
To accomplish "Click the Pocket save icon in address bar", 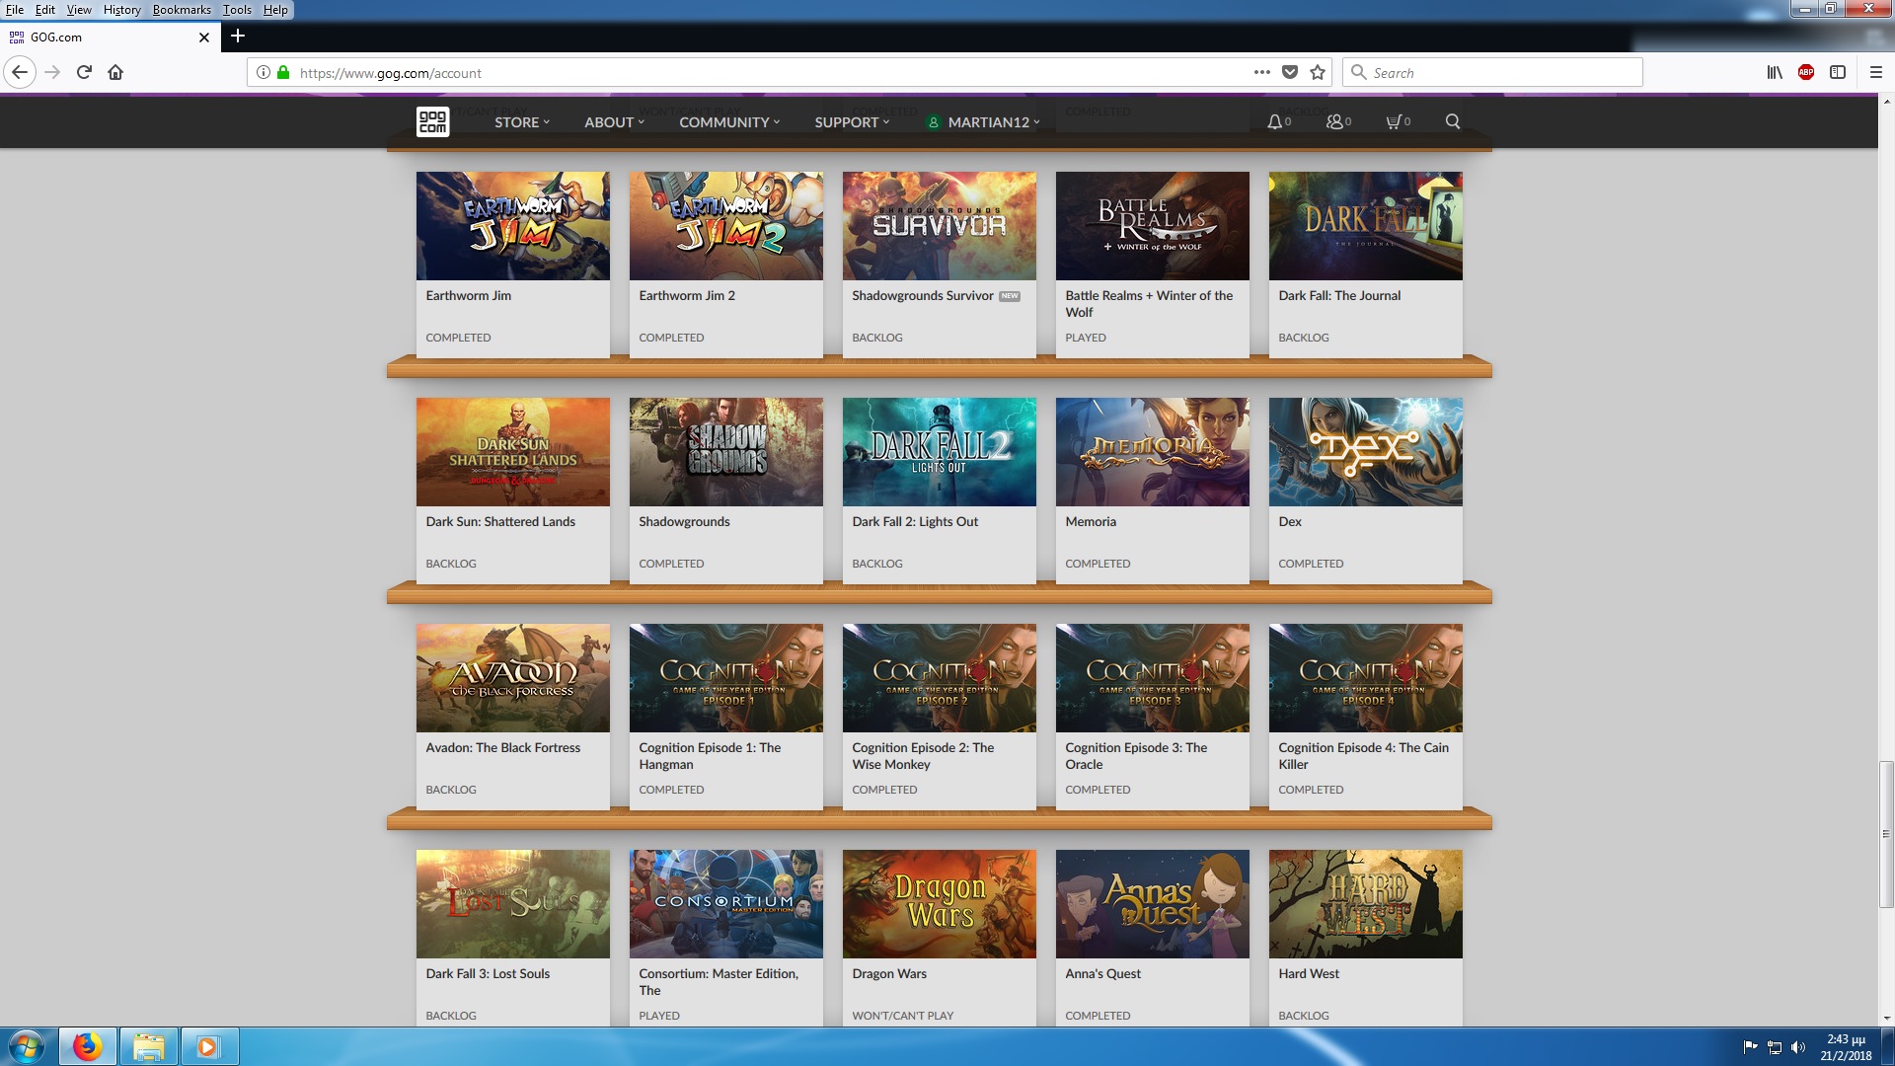I will tap(1290, 72).
